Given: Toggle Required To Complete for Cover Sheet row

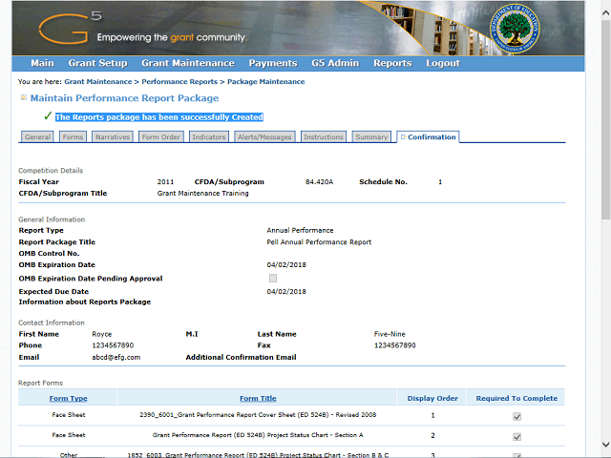Looking at the screenshot, I should tap(516, 417).
